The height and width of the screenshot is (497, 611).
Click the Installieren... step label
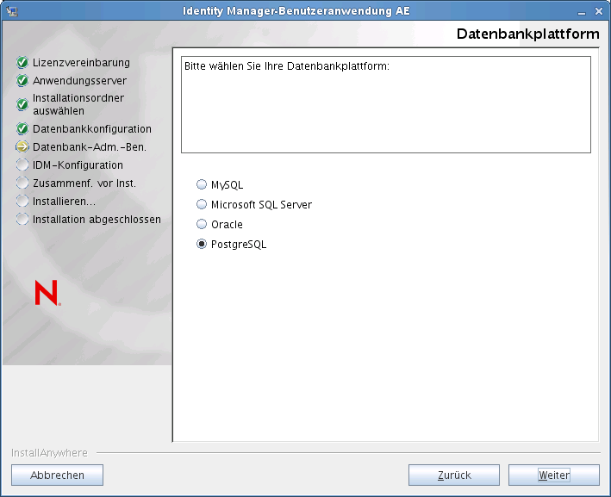pos(64,202)
